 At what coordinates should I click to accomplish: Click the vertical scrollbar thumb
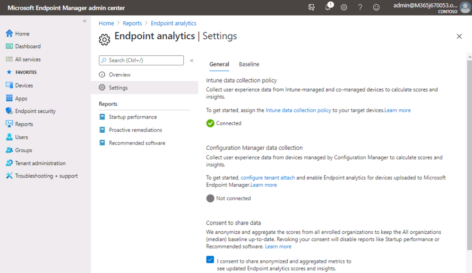click(470, 155)
